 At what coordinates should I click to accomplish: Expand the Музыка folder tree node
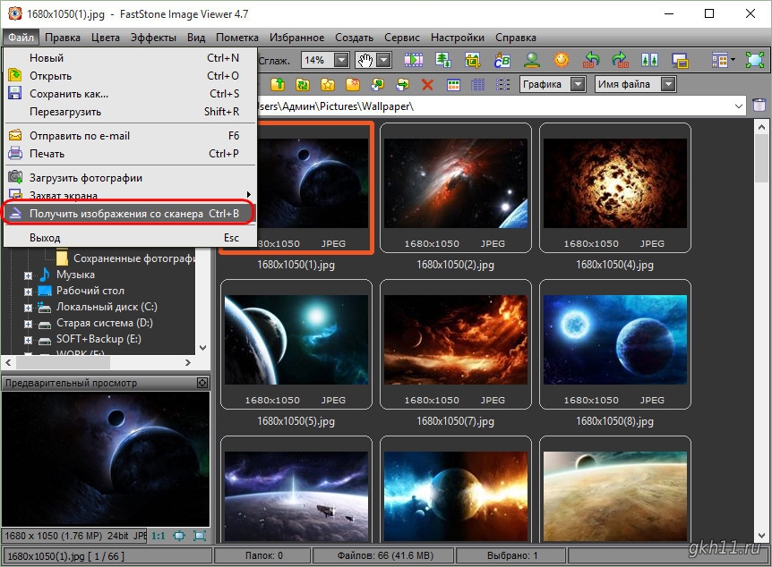28,275
